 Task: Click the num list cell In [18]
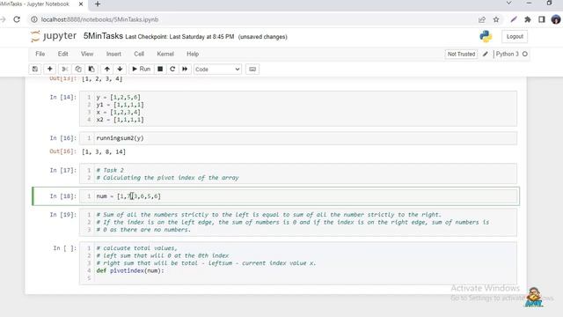[298, 196]
